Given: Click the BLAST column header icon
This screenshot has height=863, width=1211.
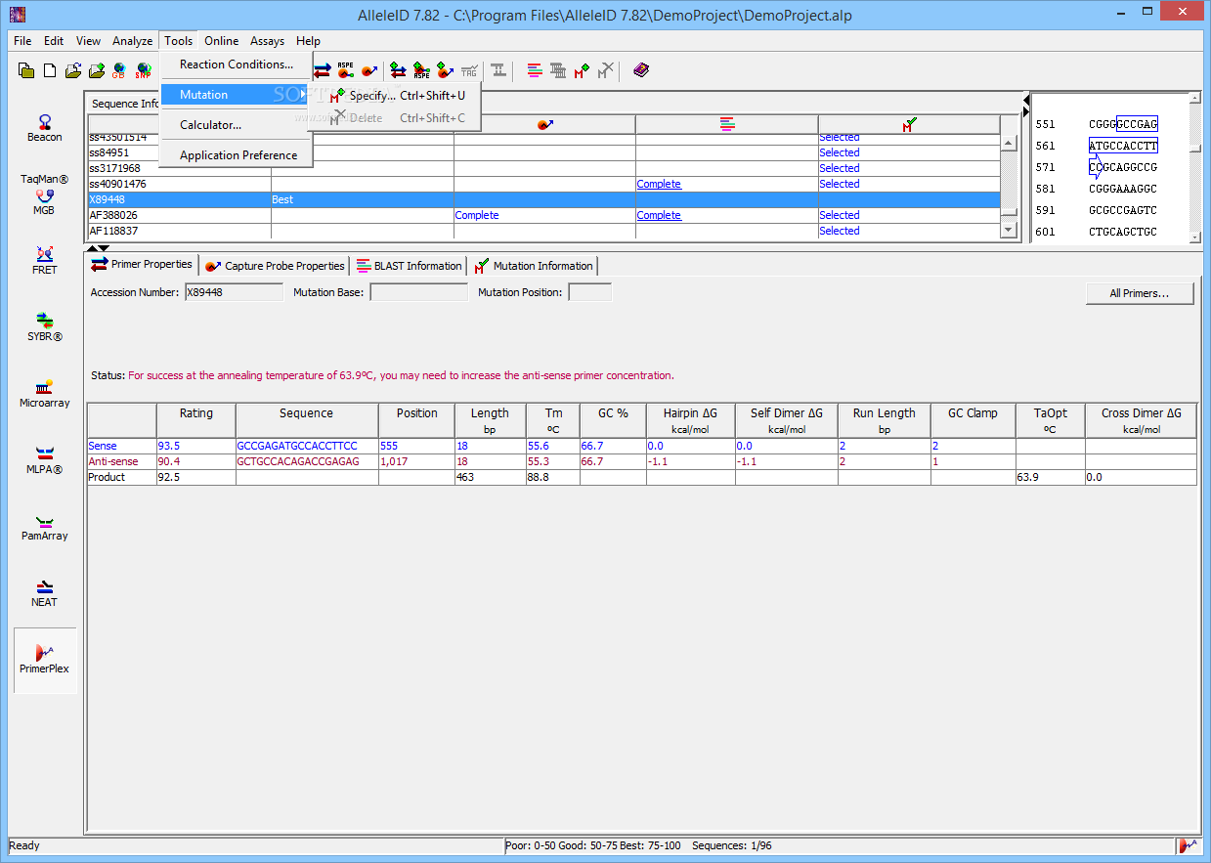Looking at the screenshot, I should coord(727,125).
